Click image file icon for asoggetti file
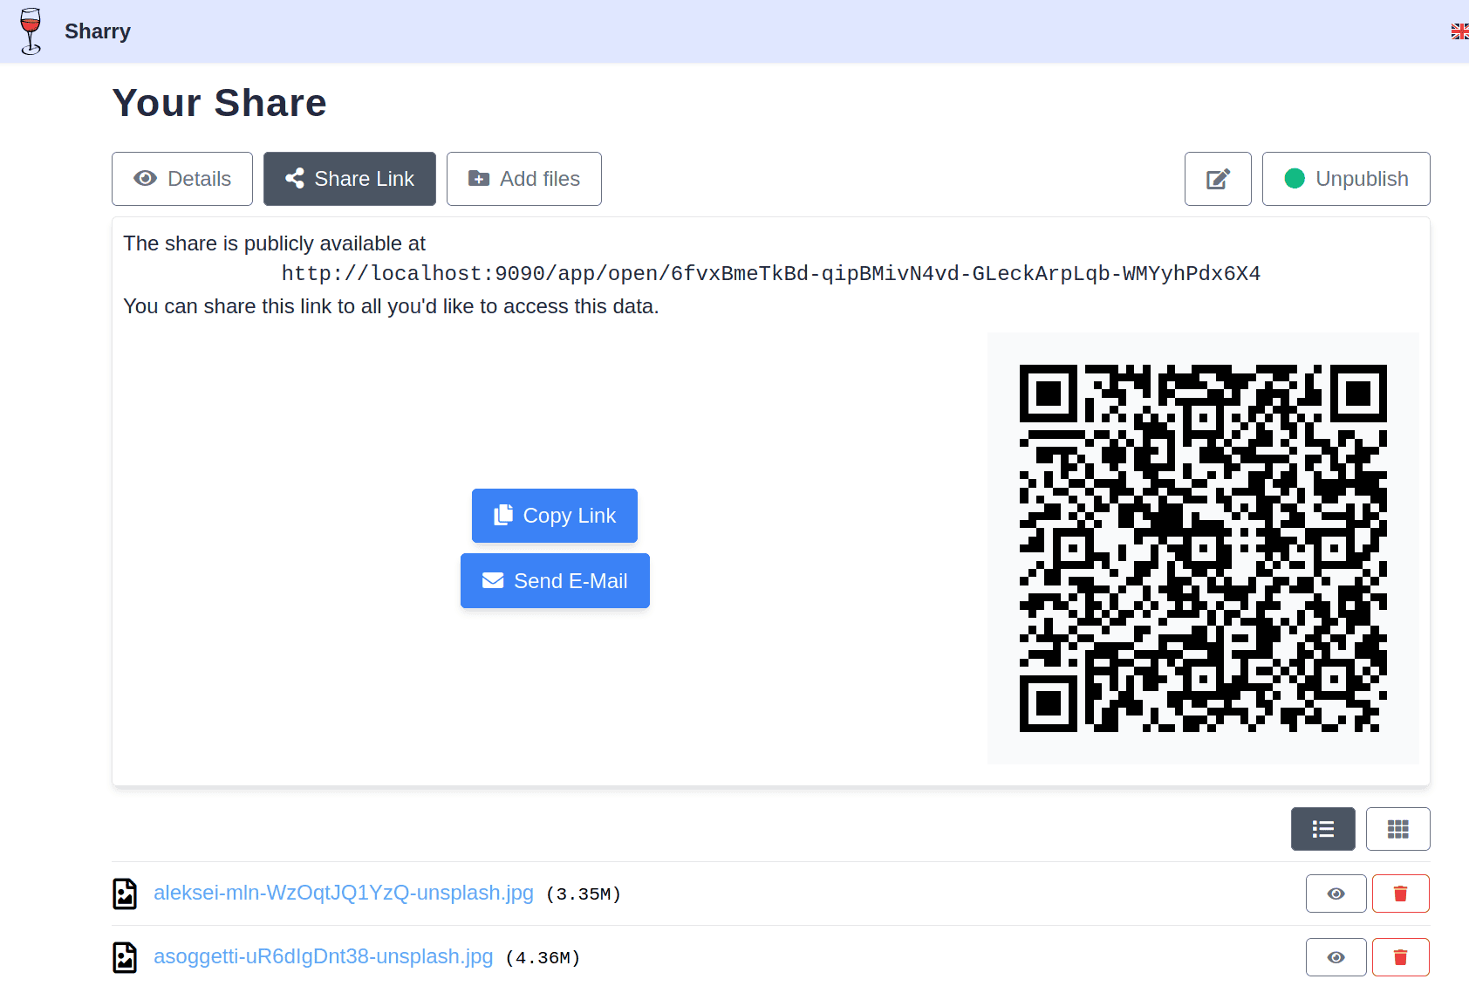Image resolution: width=1469 pixels, height=986 pixels. coord(125,957)
